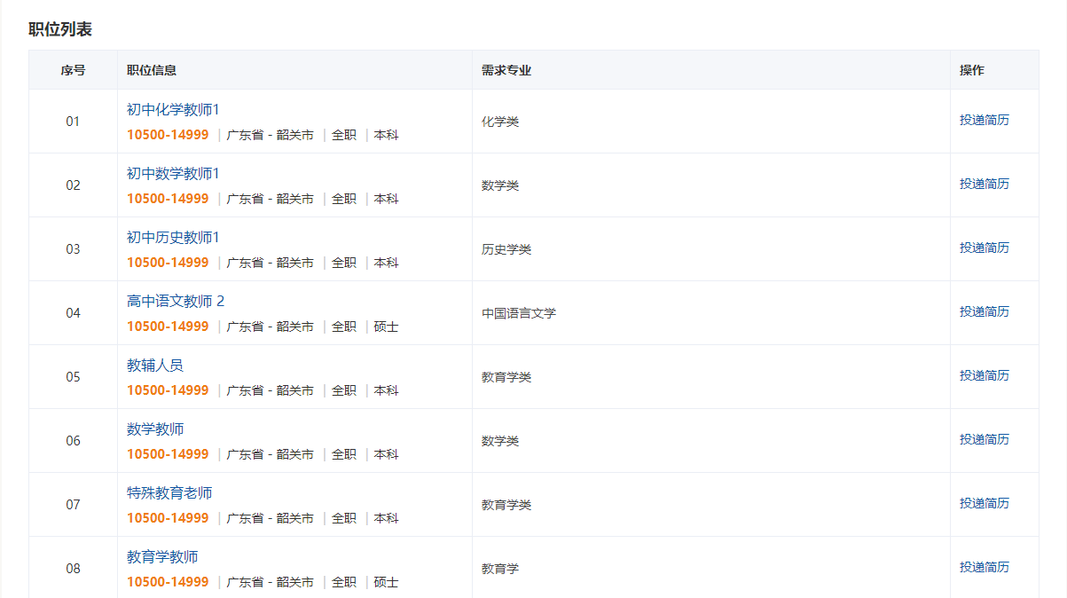
Task: Select the 序号 column header
Action: point(73,71)
